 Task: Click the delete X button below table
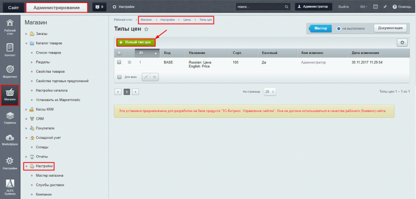154,77
